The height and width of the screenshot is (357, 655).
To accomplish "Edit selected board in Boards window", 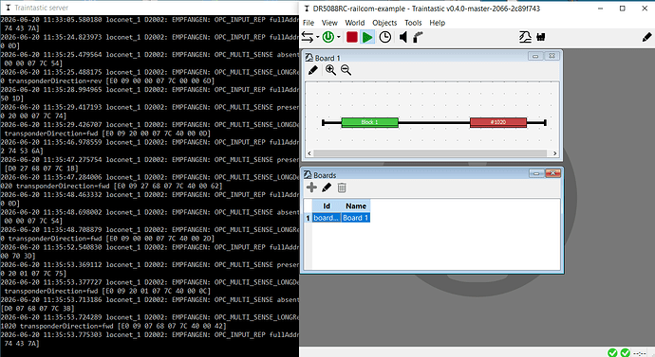I will [x=327, y=187].
